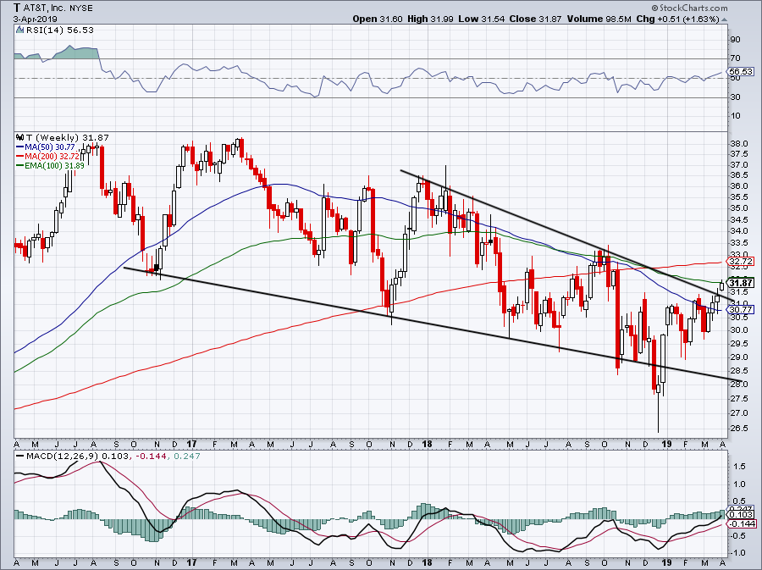Click the boxed 0.103 MACD value on axis

[742, 515]
